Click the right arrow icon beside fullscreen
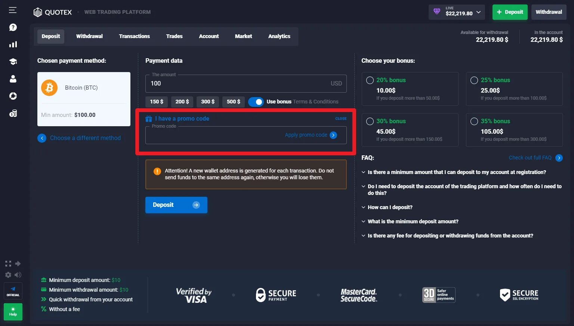The image size is (574, 326). (18, 264)
